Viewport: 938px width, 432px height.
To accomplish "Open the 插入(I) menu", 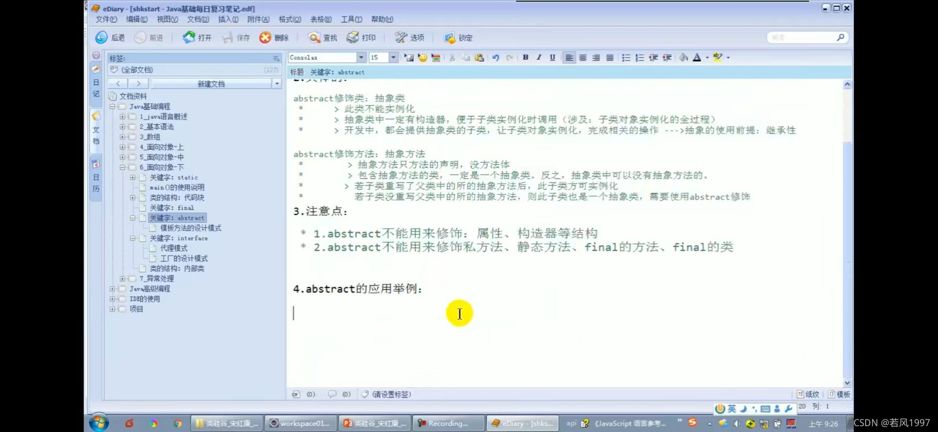I will (x=228, y=19).
